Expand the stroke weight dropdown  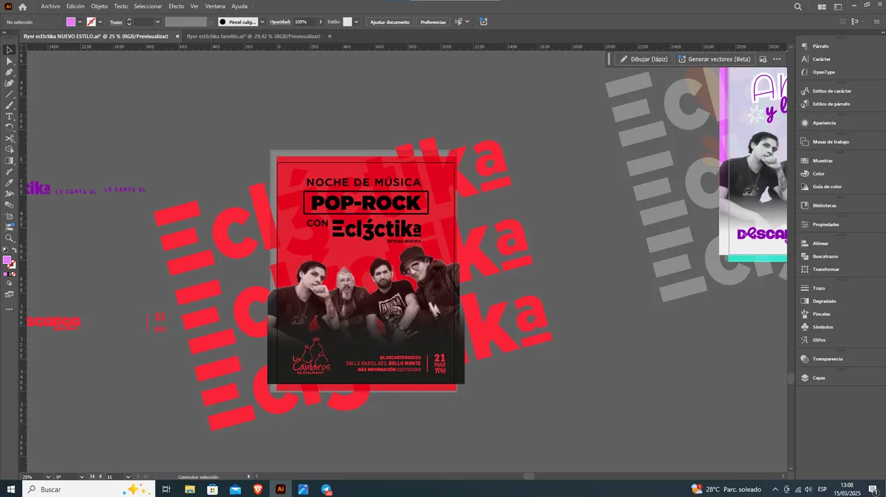coord(158,22)
